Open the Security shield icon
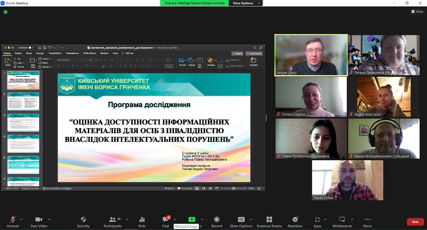The width and height of the screenshot is (427, 230). 83,221
